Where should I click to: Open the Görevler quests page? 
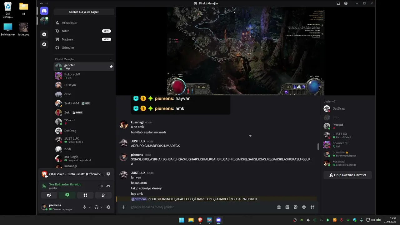(x=84, y=47)
